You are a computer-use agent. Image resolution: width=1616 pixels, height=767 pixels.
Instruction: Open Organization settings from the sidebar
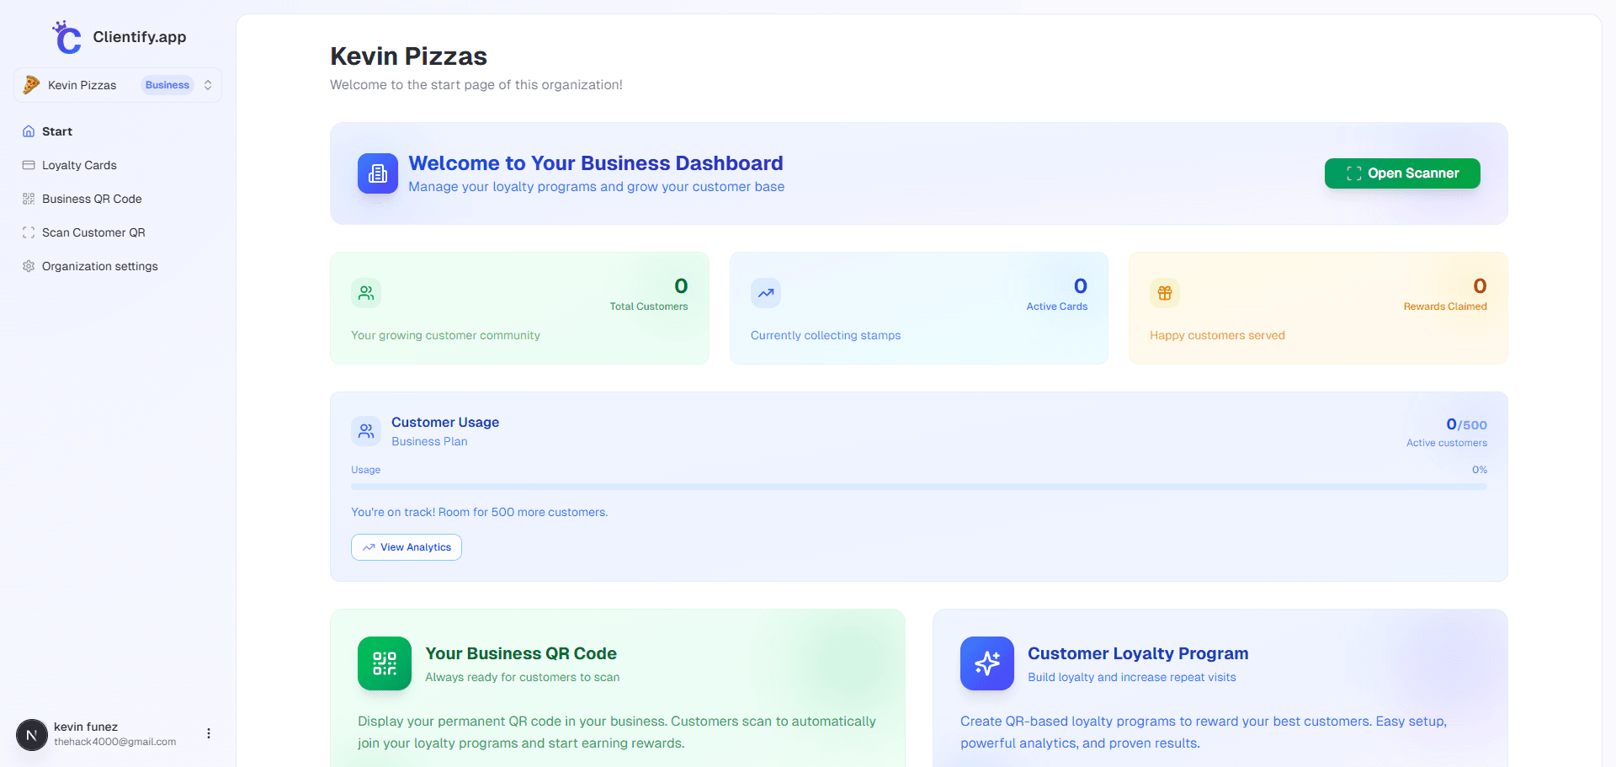[99, 266]
